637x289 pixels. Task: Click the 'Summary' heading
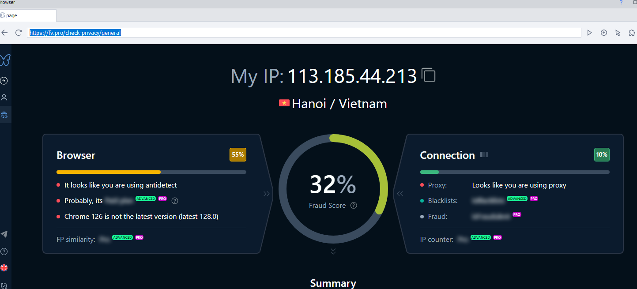(x=333, y=283)
